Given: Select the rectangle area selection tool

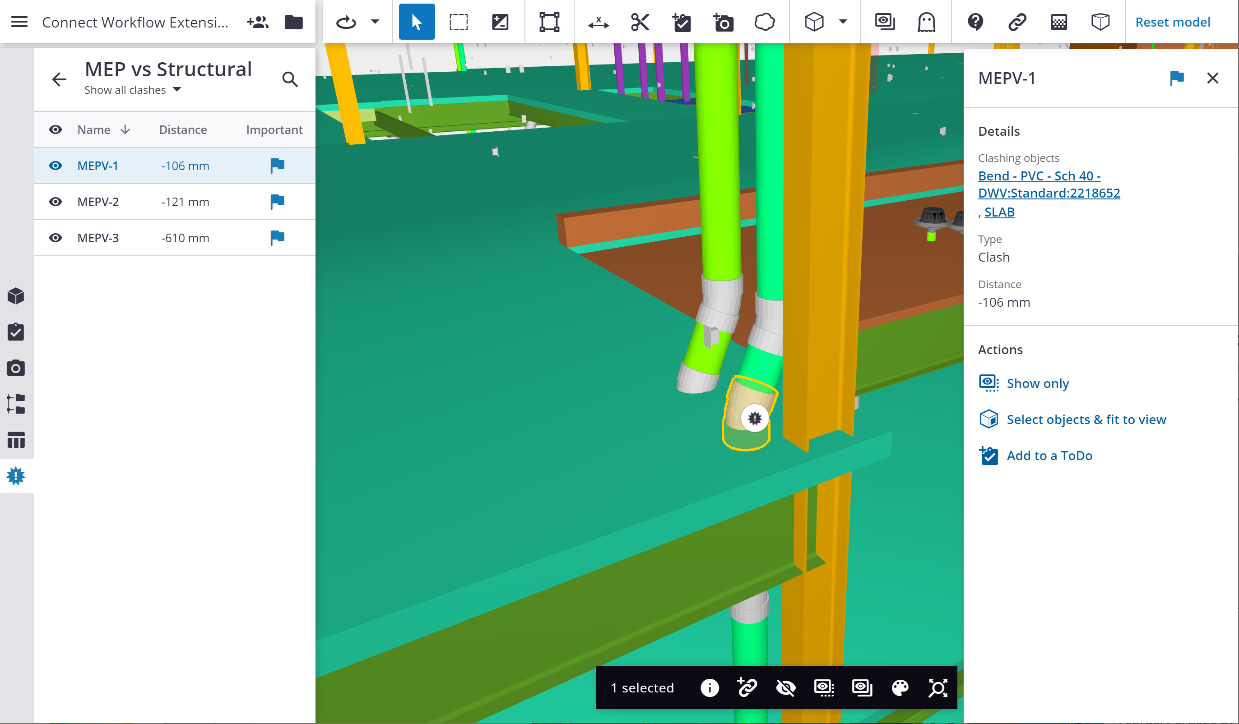Looking at the screenshot, I should pyautogui.click(x=458, y=22).
